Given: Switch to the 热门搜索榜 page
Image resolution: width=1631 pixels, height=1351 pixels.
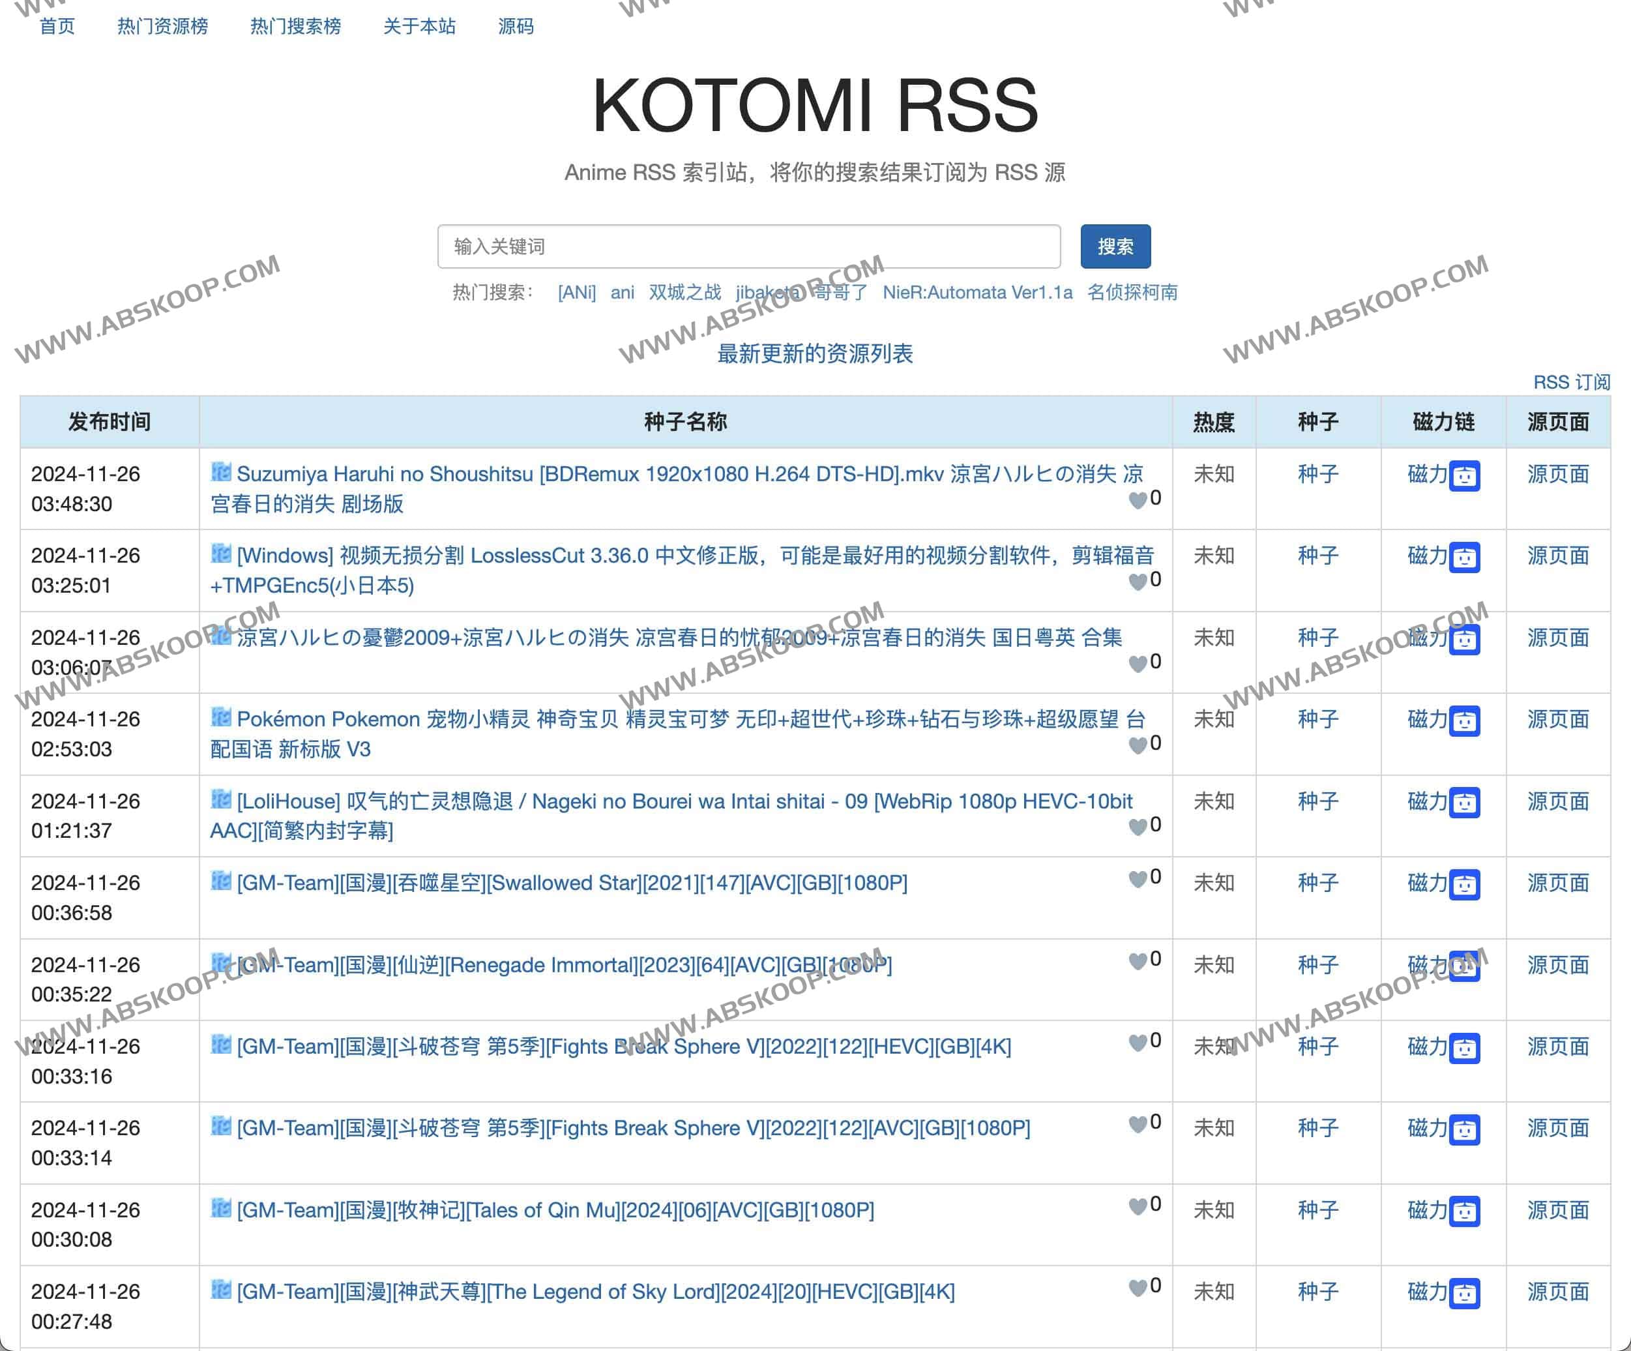Looking at the screenshot, I should [x=296, y=25].
